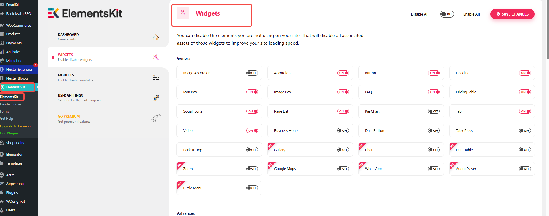This screenshot has width=549, height=216.
Task: Click the WooCommerce icon in the admin menu
Action: pyautogui.click(x=2, y=25)
